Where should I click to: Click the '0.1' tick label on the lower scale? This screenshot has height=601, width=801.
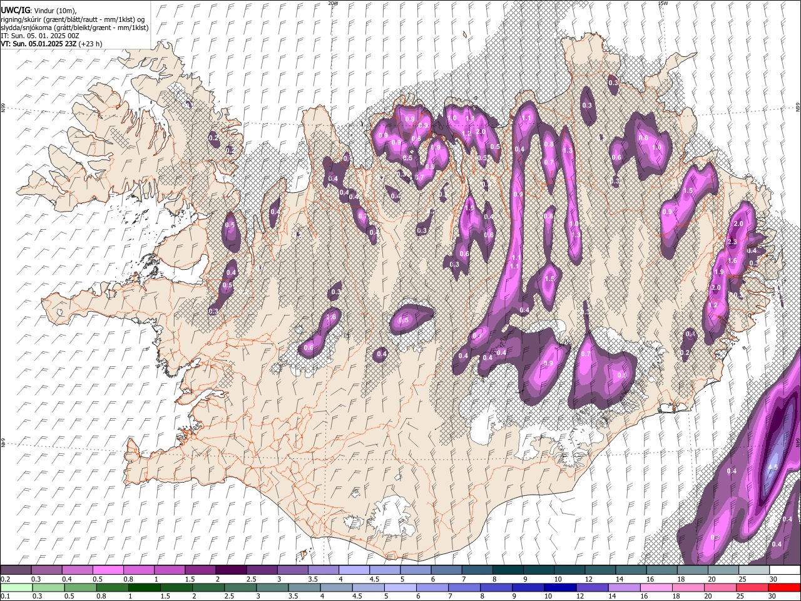[6, 597]
